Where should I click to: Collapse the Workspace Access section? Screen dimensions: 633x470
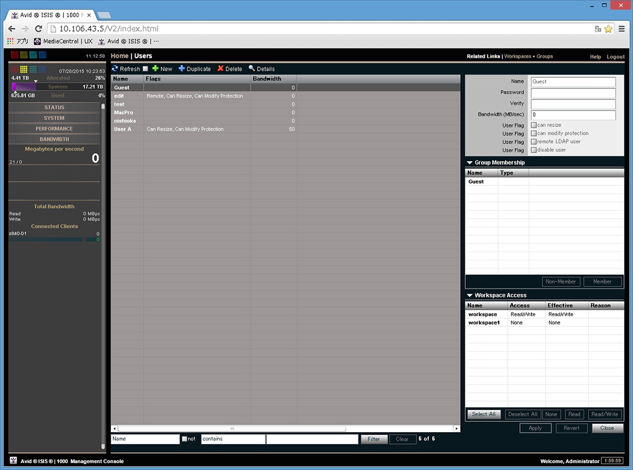[x=470, y=295]
